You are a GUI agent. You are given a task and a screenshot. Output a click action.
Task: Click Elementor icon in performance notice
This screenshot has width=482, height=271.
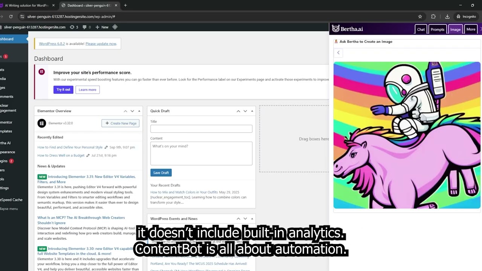[41, 72]
